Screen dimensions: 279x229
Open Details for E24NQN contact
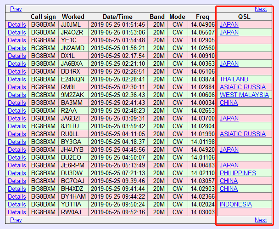click(x=17, y=80)
